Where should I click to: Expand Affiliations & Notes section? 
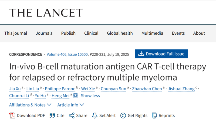[x=30, y=105]
